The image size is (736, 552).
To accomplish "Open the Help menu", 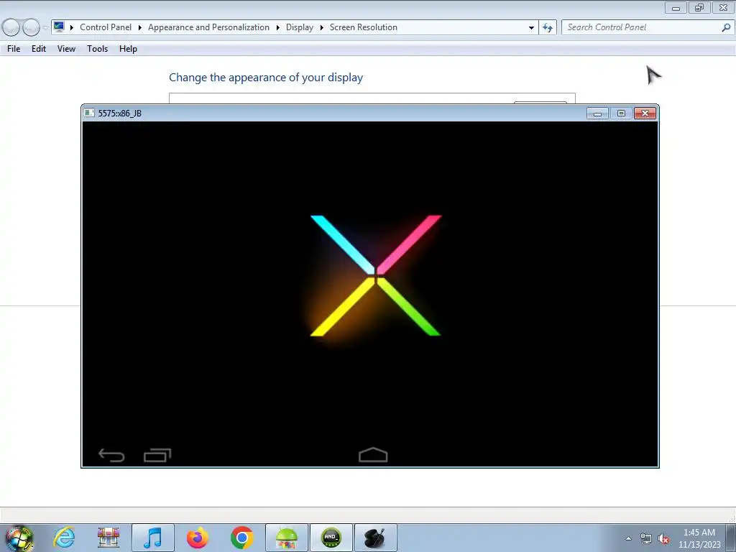I will (128, 49).
